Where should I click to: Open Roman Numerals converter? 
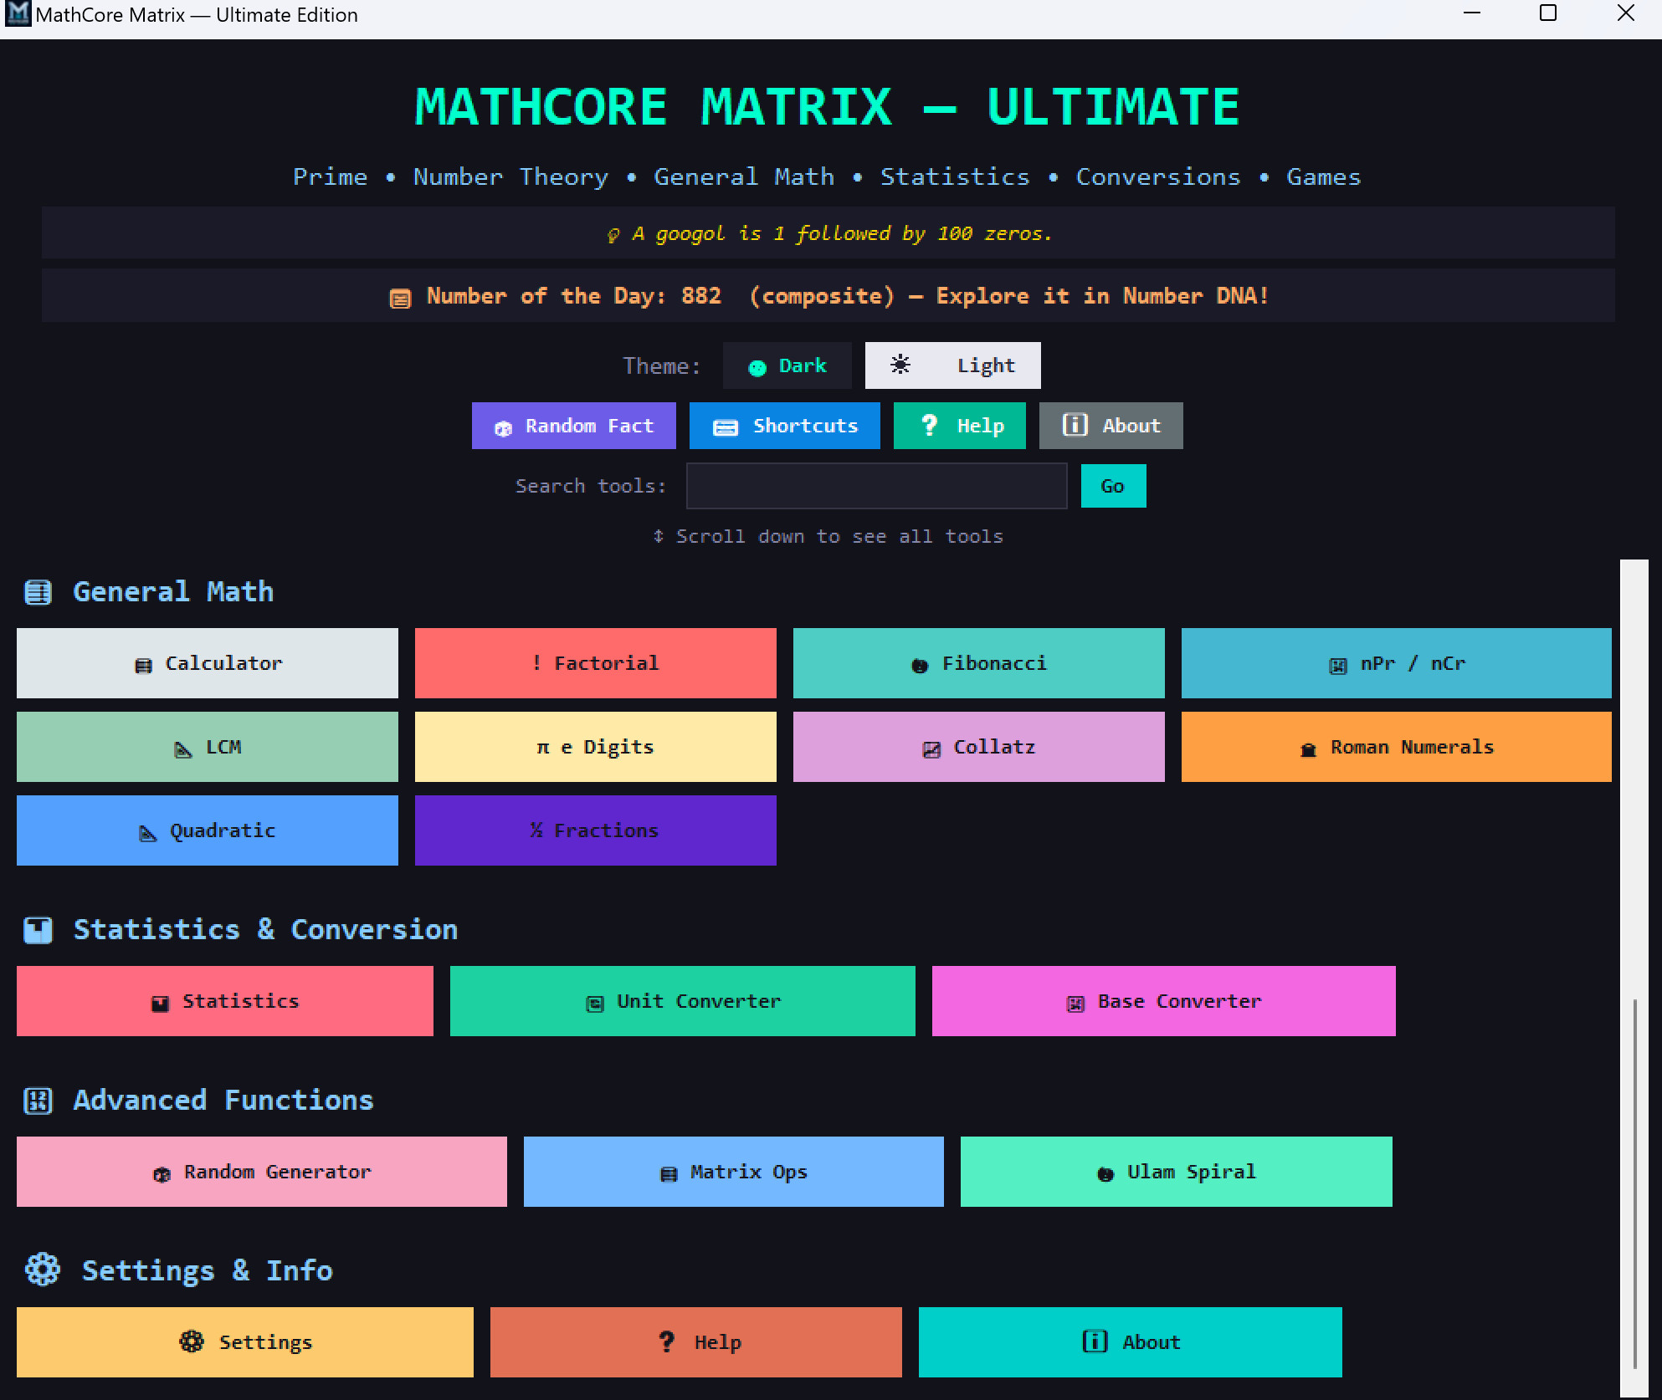[1397, 747]
